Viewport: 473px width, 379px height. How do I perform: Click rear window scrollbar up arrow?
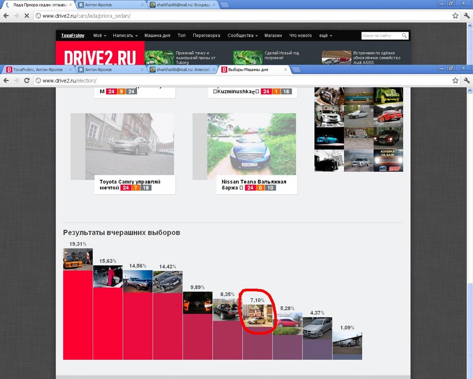coord(470,26)
